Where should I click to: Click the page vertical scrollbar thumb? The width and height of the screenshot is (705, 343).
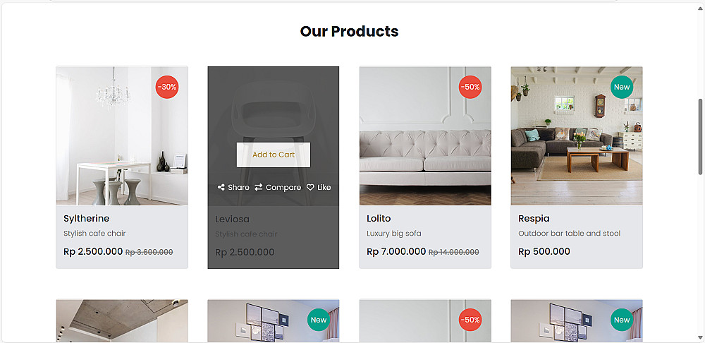pos(700,136)
